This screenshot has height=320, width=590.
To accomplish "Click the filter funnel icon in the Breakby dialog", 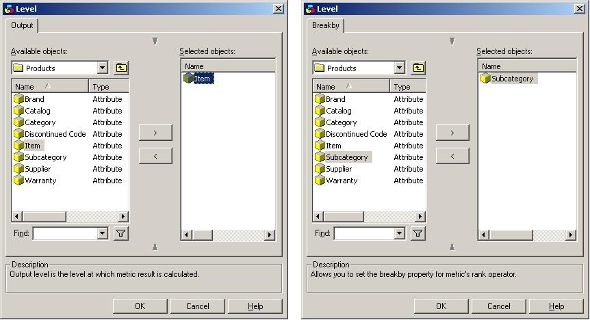I will coord(418,233).
